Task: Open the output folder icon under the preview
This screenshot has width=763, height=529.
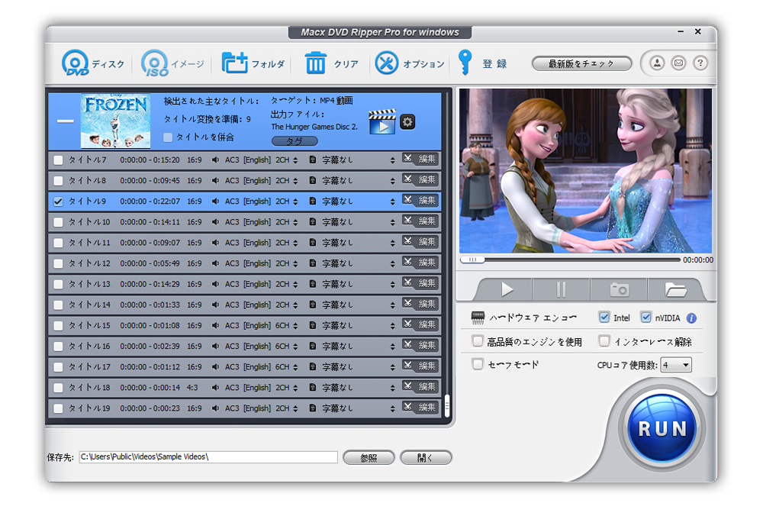Action: 675,289
